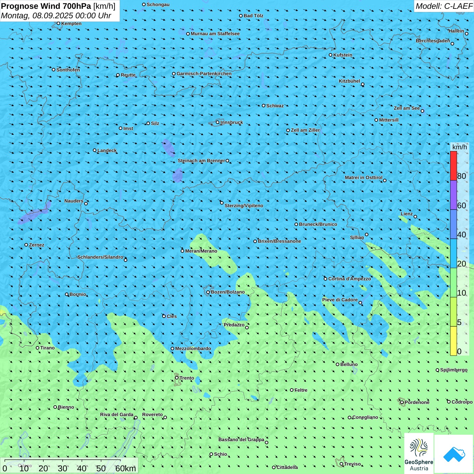Click the Schongau label
This screenshot has height=474, width=474.
coord(158,4)
